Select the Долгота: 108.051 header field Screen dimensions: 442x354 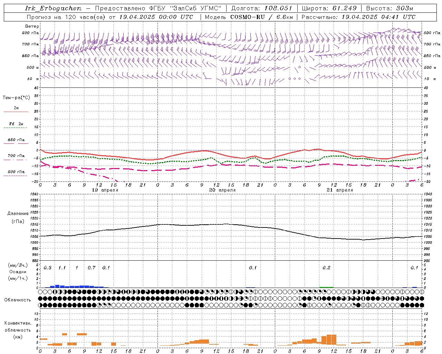[262, 8]
